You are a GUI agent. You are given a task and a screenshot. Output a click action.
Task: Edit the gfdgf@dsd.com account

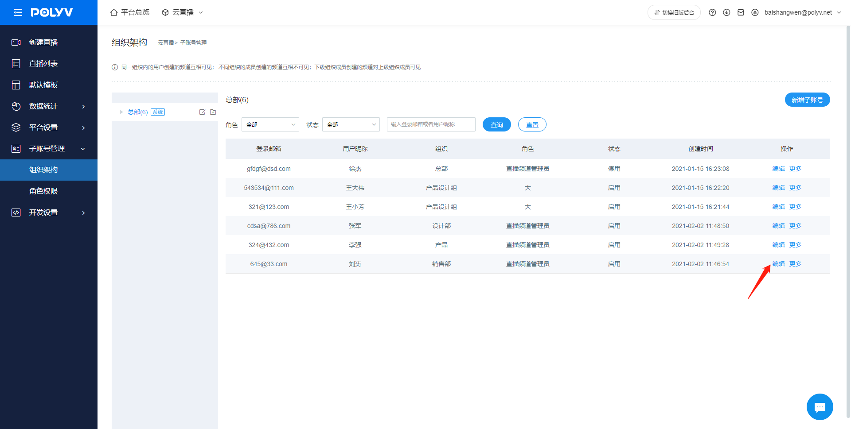click(x=778, y=169)
